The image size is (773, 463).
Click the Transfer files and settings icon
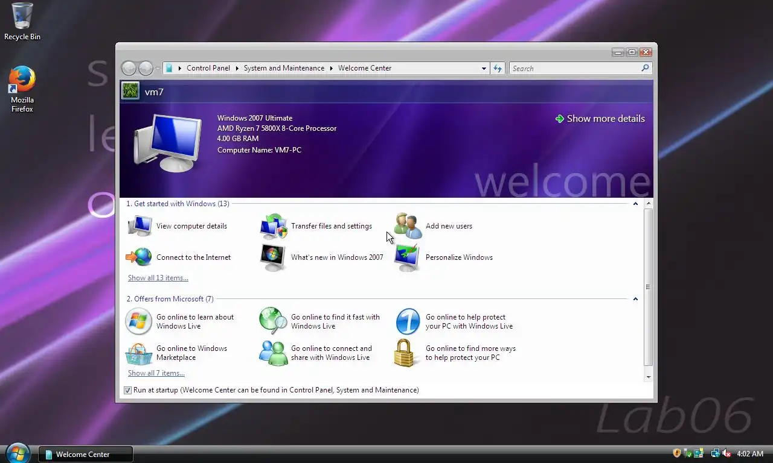coord(274,226)
